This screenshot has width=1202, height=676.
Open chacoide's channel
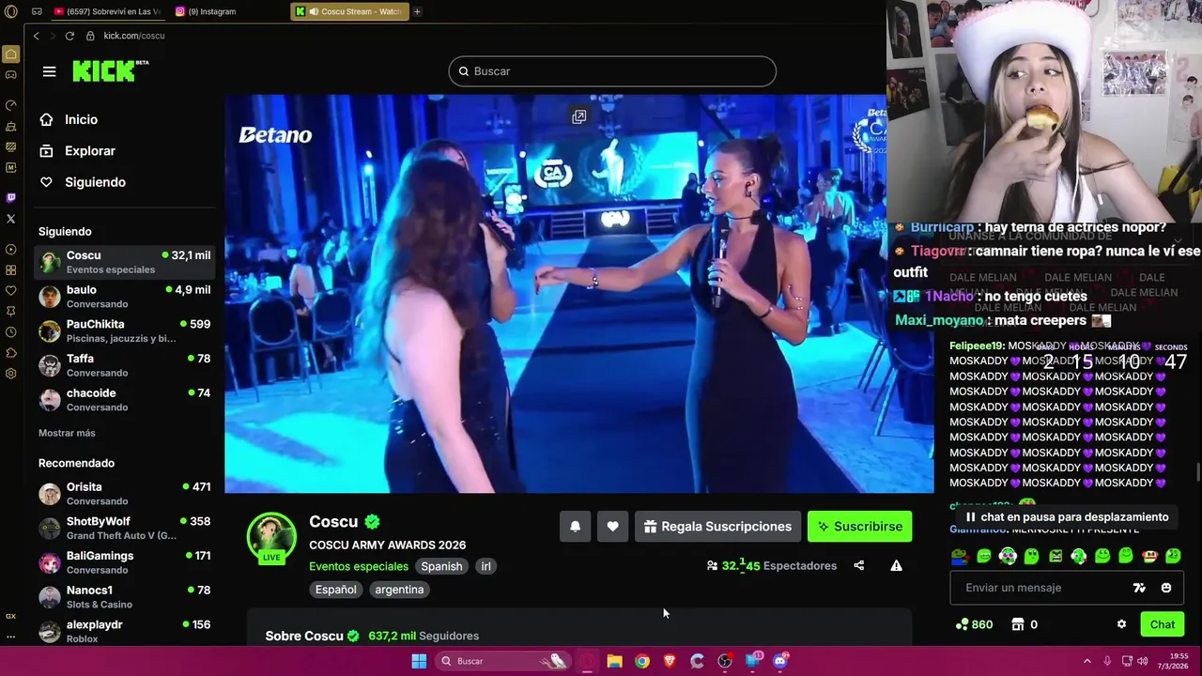[x=125, y=400]
